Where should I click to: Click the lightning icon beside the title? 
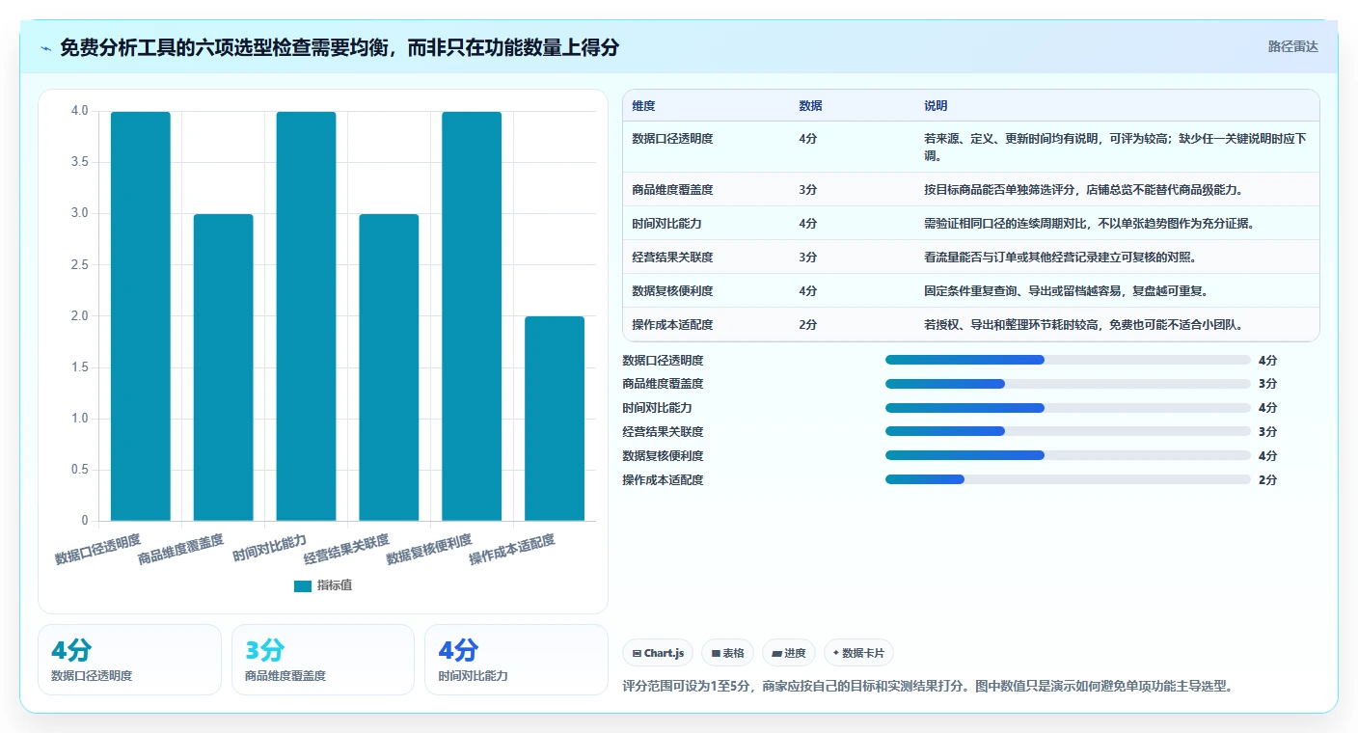tap(46, 48)
